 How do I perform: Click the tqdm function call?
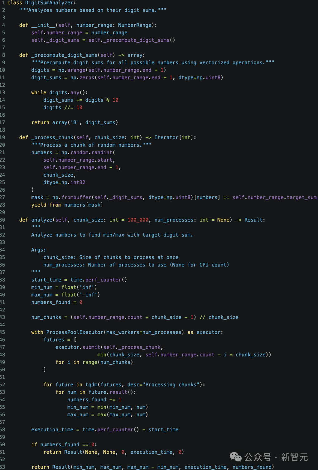[x=91, y=384]
